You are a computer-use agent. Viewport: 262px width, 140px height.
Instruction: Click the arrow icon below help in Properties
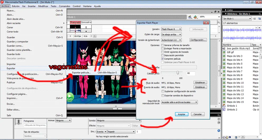(219, 123)
